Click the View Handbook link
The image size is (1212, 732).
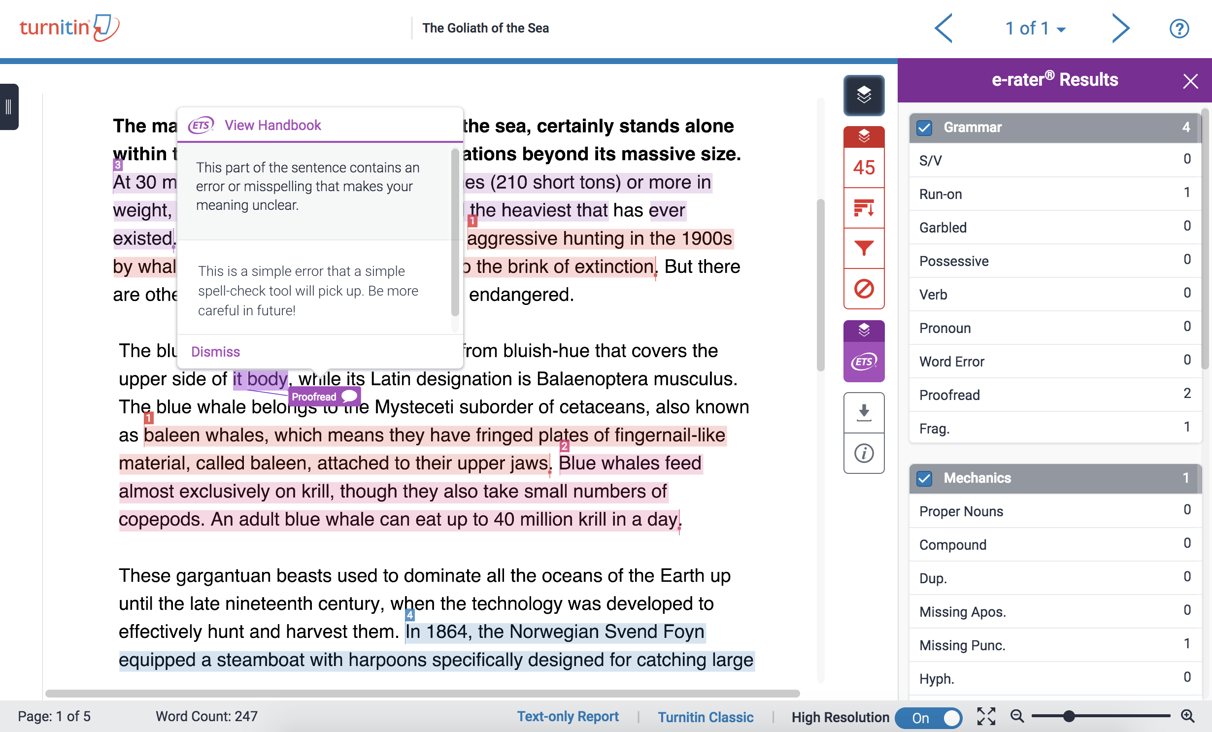coord(273,125)
